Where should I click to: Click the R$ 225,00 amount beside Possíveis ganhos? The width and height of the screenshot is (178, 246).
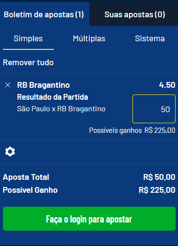[160, 130]
